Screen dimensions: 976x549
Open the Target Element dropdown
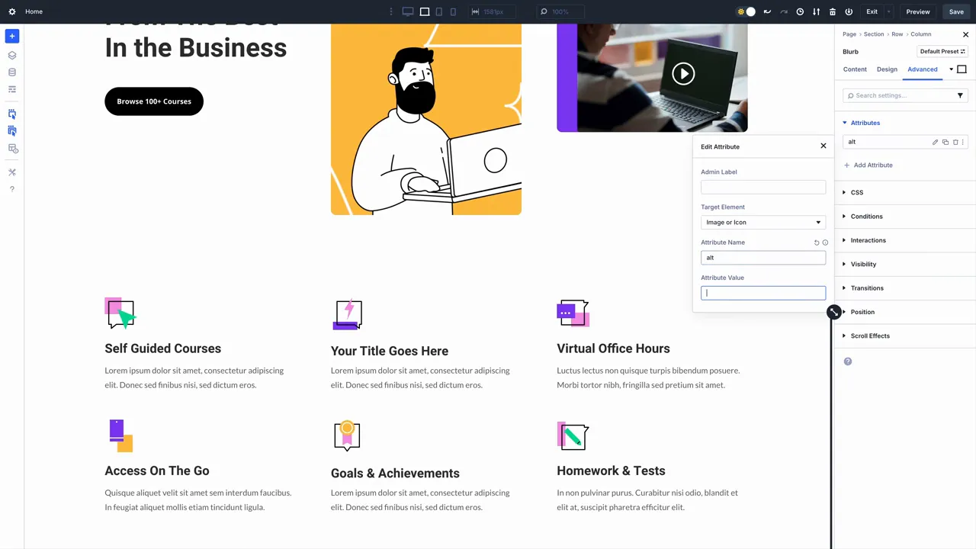click(x=762, y=222)
